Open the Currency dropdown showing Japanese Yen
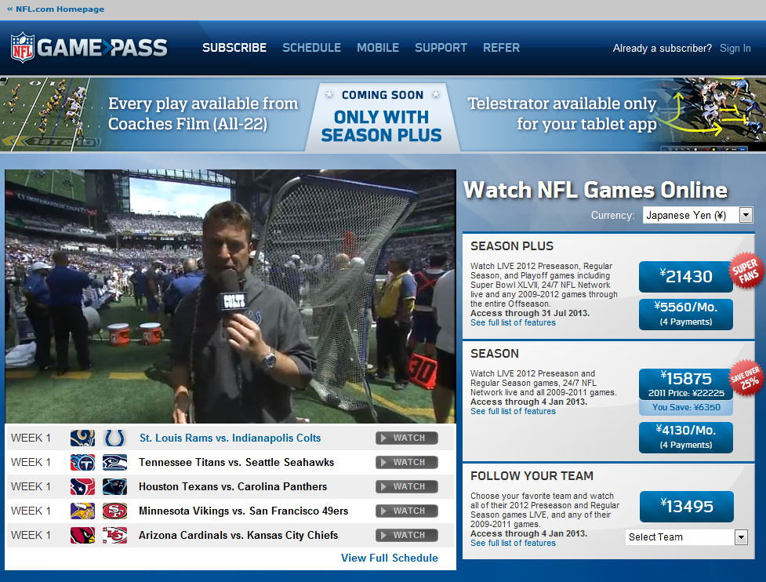 [x=698, y=215]
